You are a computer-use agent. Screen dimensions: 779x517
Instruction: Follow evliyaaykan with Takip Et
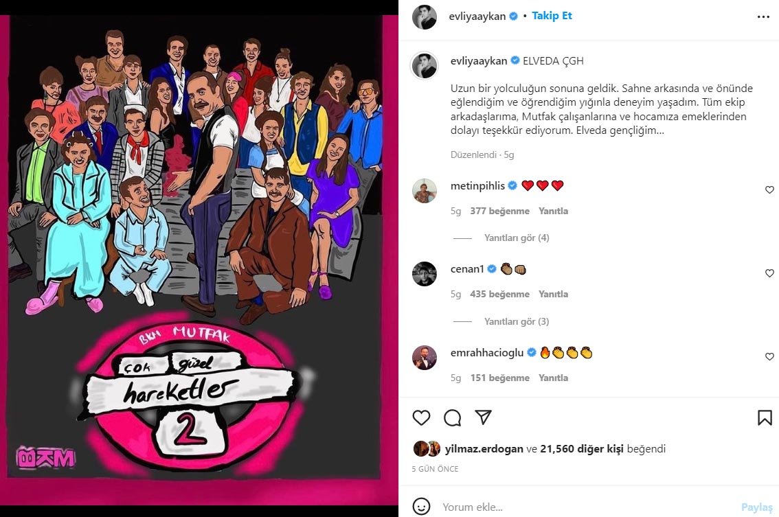point(552,16)
